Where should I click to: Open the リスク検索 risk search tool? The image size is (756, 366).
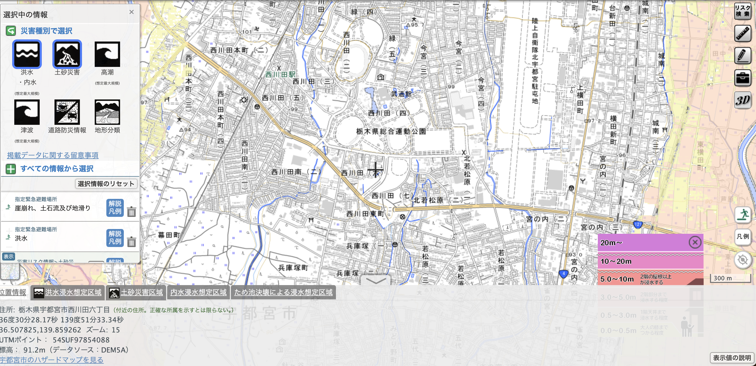[742, 11]
